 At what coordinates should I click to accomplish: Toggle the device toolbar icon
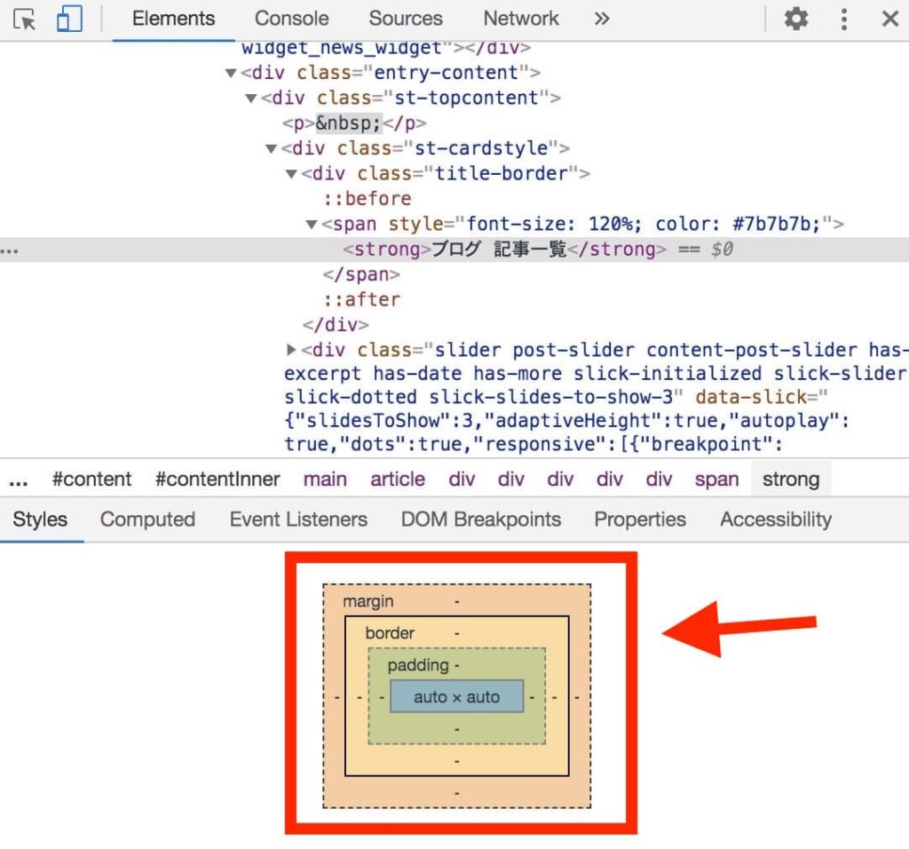(69, 20)
